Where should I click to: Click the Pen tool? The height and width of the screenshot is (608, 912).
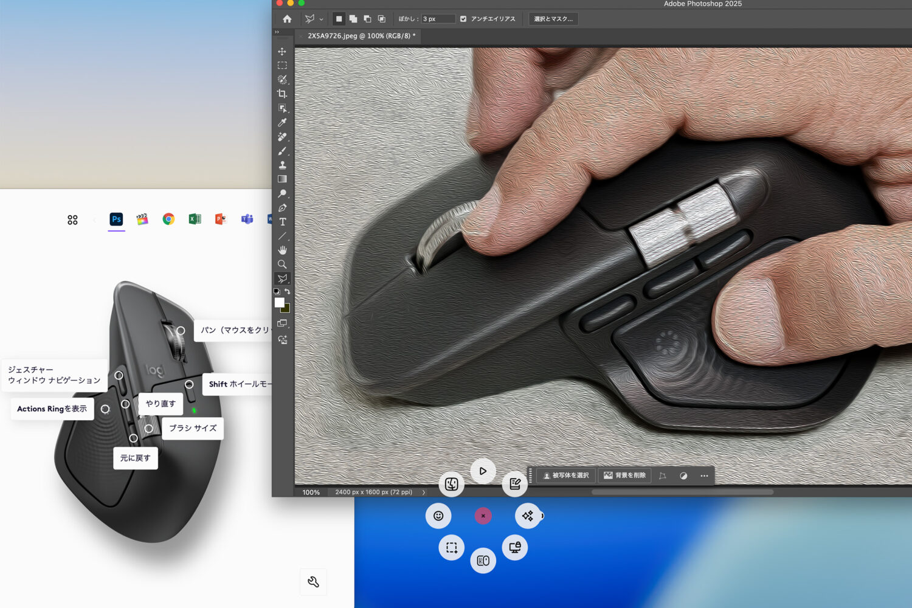(282, 208)
